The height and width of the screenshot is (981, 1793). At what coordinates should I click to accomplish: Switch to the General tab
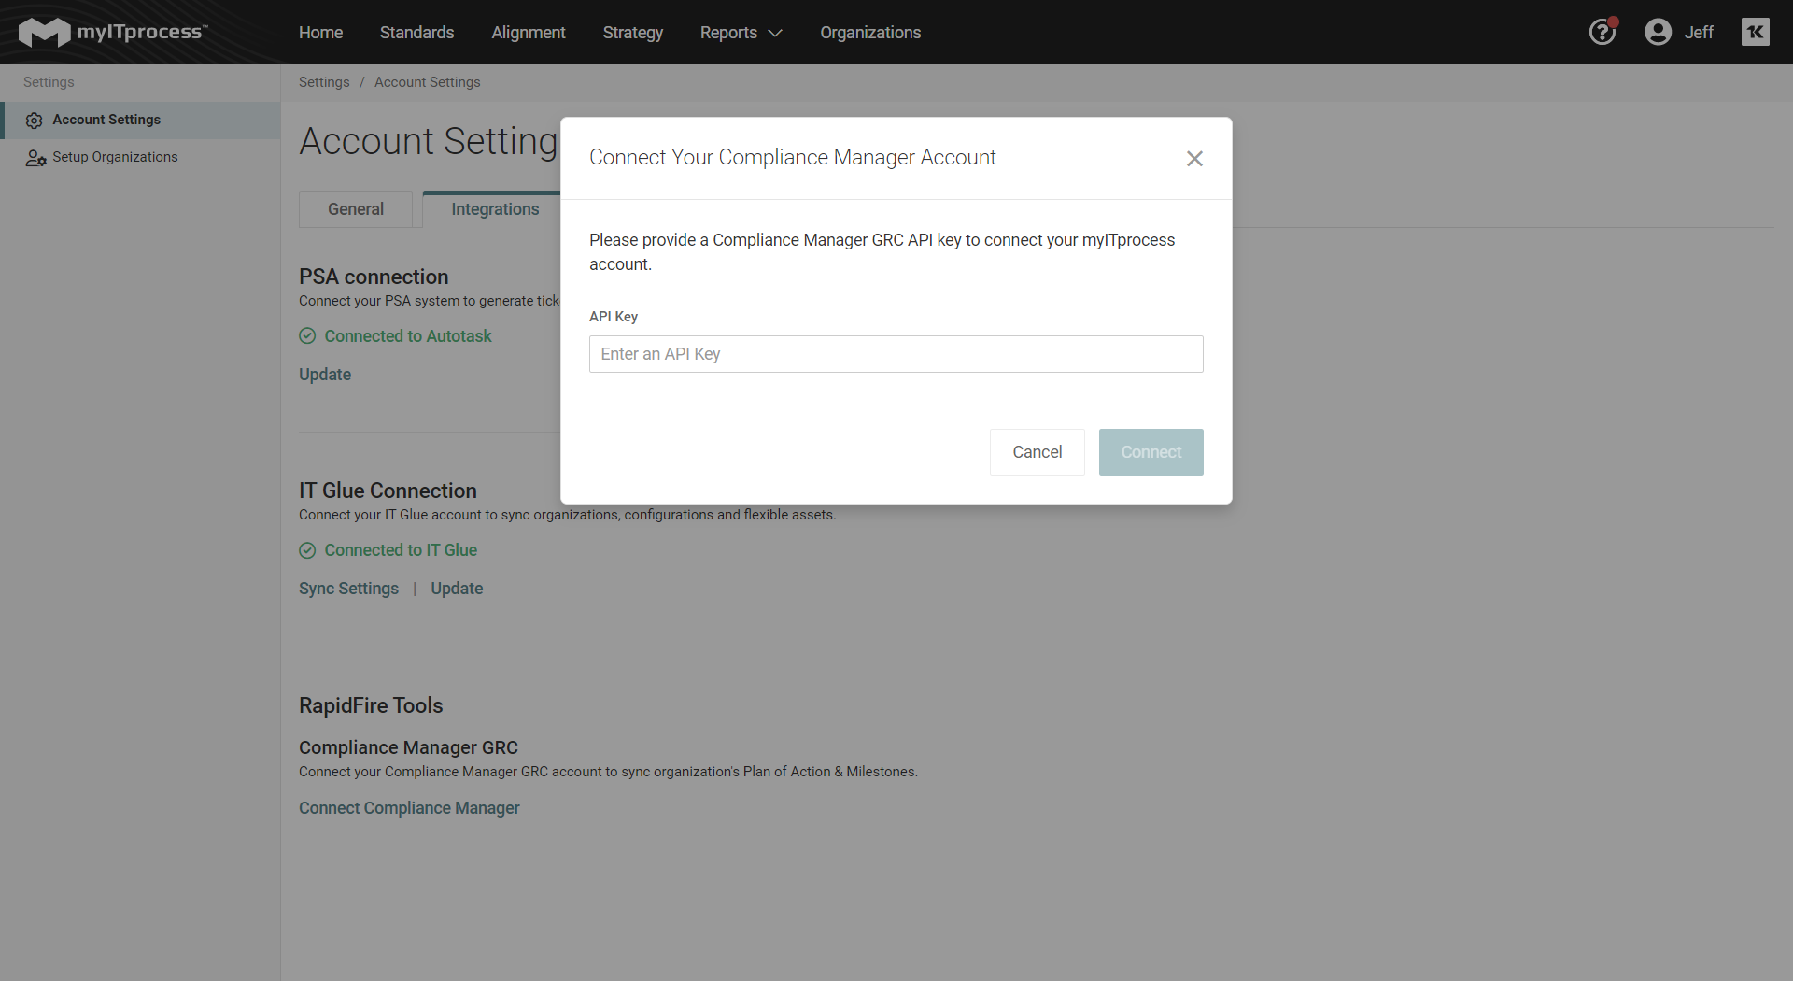coord(356,209)
